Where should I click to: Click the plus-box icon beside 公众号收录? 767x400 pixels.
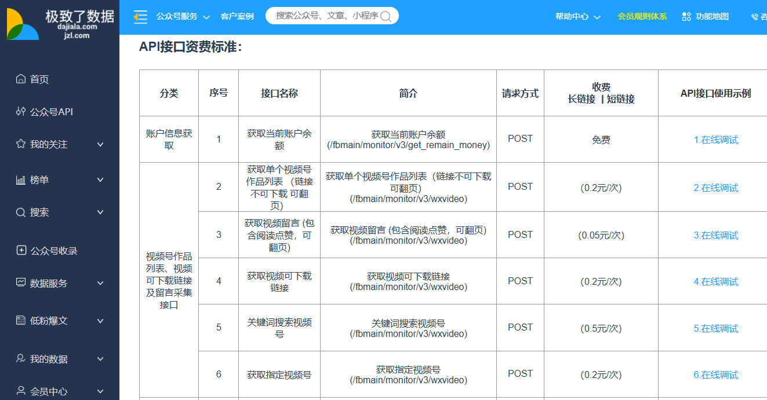coord(21,251)
